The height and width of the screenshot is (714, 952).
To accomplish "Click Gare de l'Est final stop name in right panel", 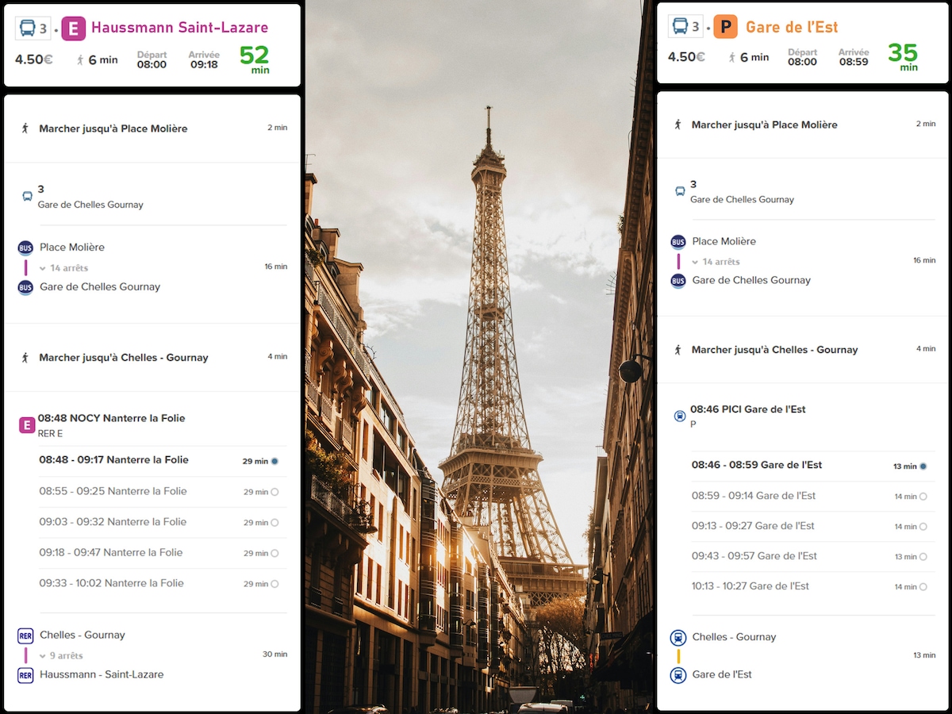I will tap(722, 674).
